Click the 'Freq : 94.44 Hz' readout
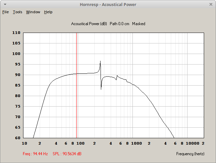This screenshot has width=216, height=163. point(35,153)
